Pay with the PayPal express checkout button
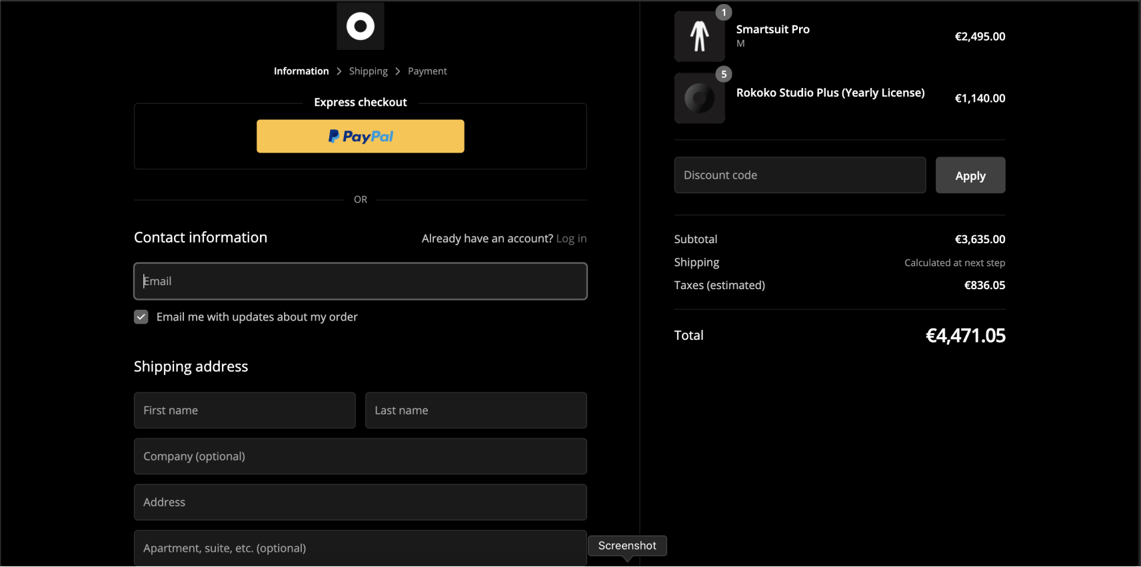This screenshot has width=1141, height=567. (x=361, y=137)
